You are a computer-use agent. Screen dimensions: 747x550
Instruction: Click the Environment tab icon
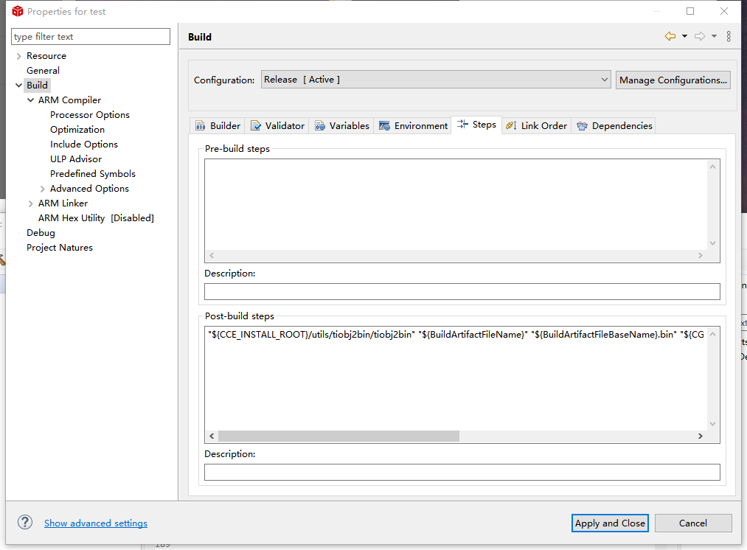click(384, 126)
